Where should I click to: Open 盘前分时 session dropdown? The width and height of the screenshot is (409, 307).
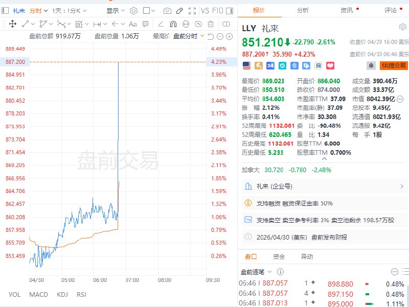pyautogui.click(x=188, y=36)
